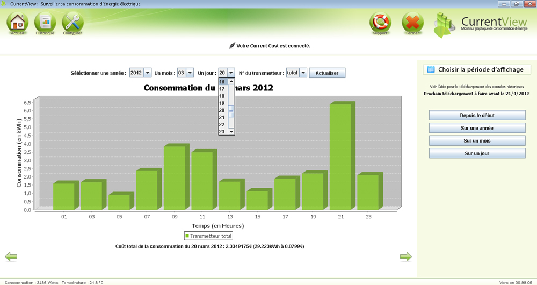Click the day list scroll down arrow
Viewport: 537px width, 285px height.
click(x=231, y=131)
